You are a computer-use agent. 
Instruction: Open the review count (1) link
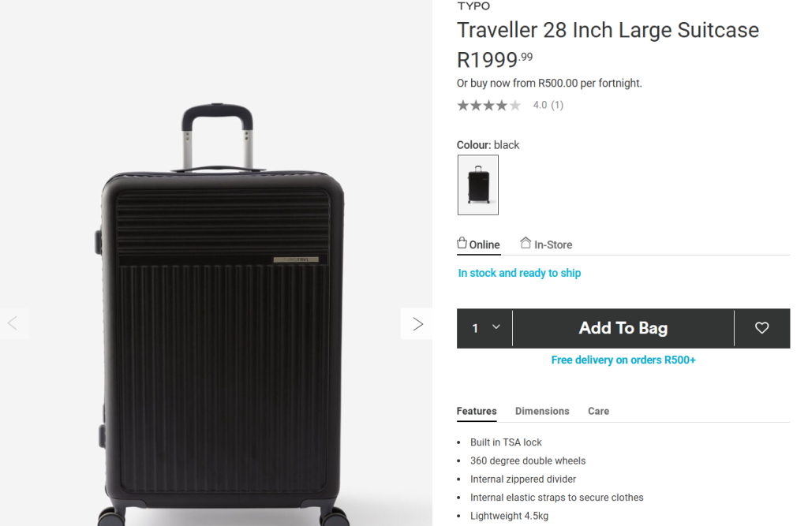[x=557, y=105]
